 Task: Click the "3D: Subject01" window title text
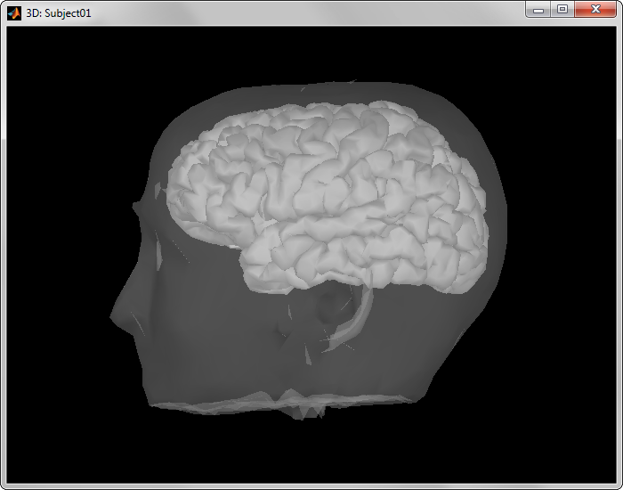[60, 13]
